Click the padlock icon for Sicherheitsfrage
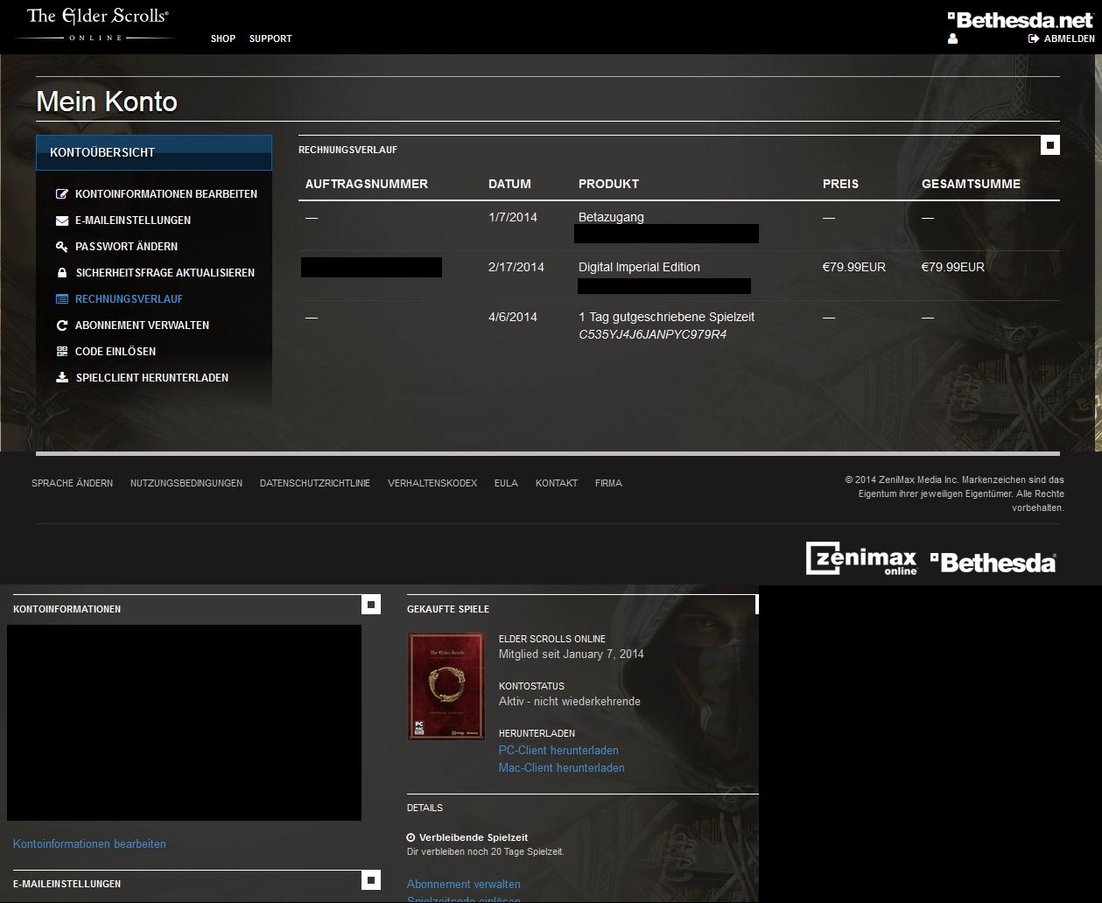Viewport: 1102px width, 903px height. [61, 273]
